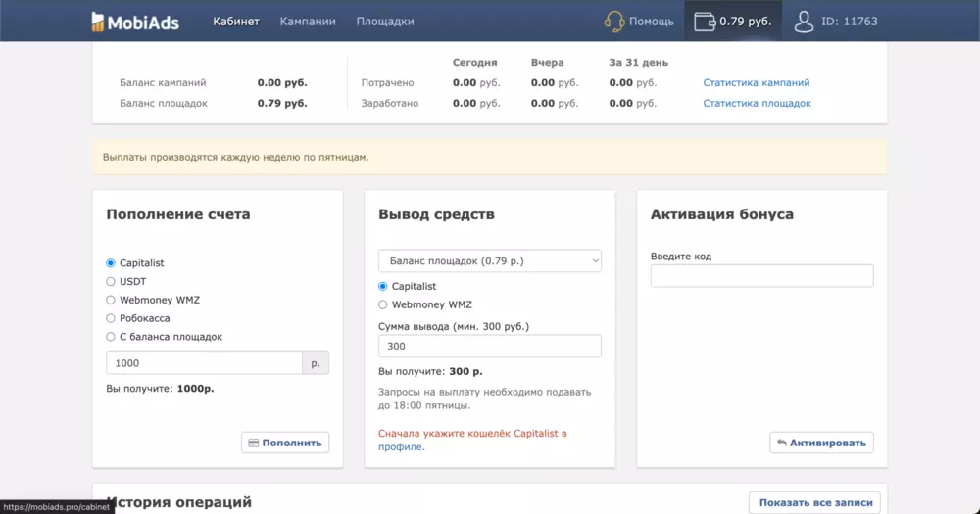The width and height of the screenshot is (980, 514).
Task: Click the Сумма вывода field with 300
Action: [489, 346]
